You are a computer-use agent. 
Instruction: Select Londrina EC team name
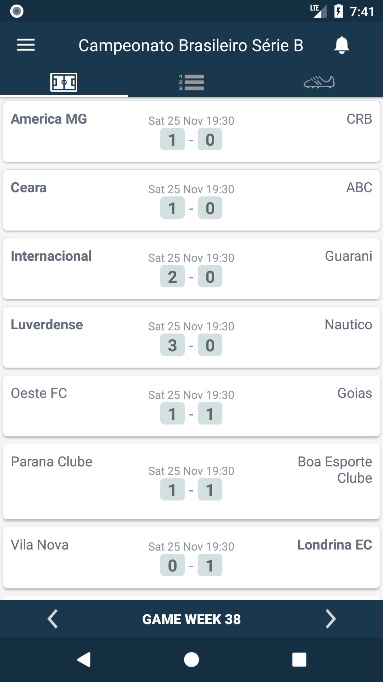(335, 545)
